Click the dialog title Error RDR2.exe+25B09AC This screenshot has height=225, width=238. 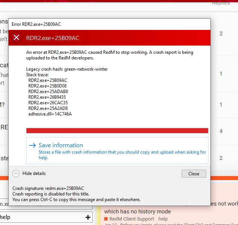click(36, 24)
